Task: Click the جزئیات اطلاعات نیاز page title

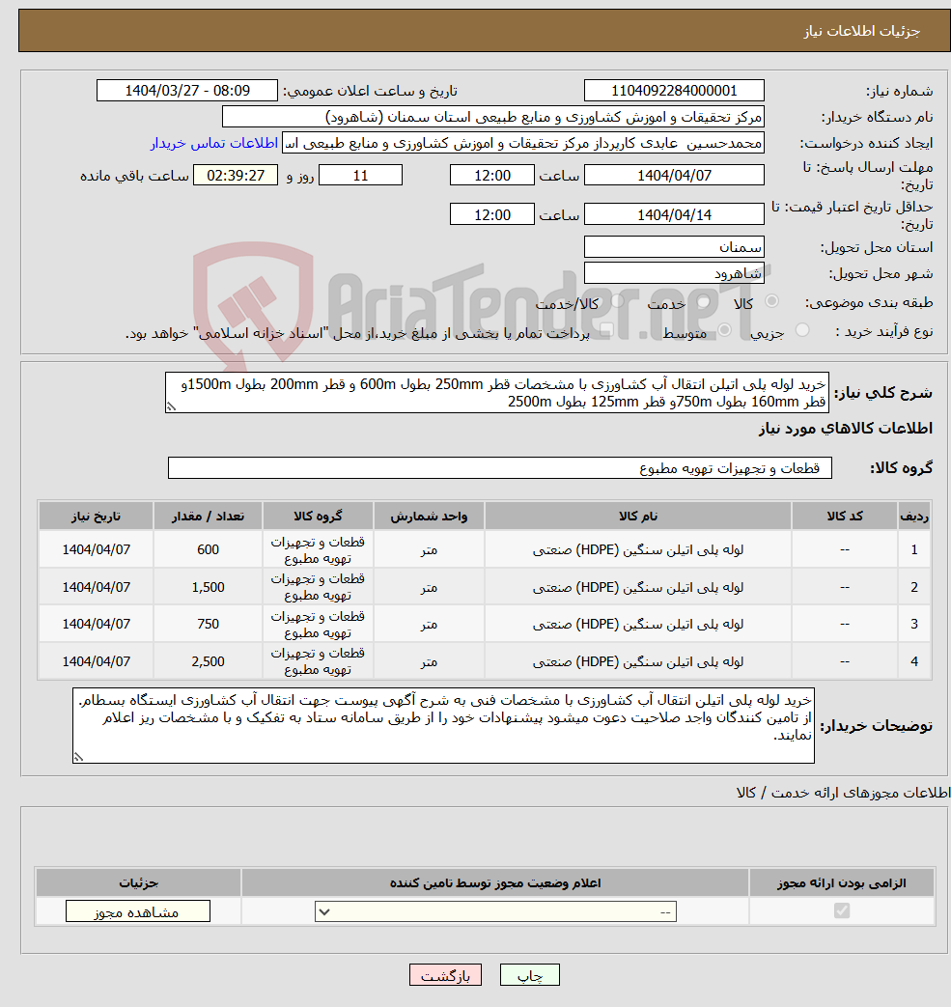Action: tap(862, 31)
